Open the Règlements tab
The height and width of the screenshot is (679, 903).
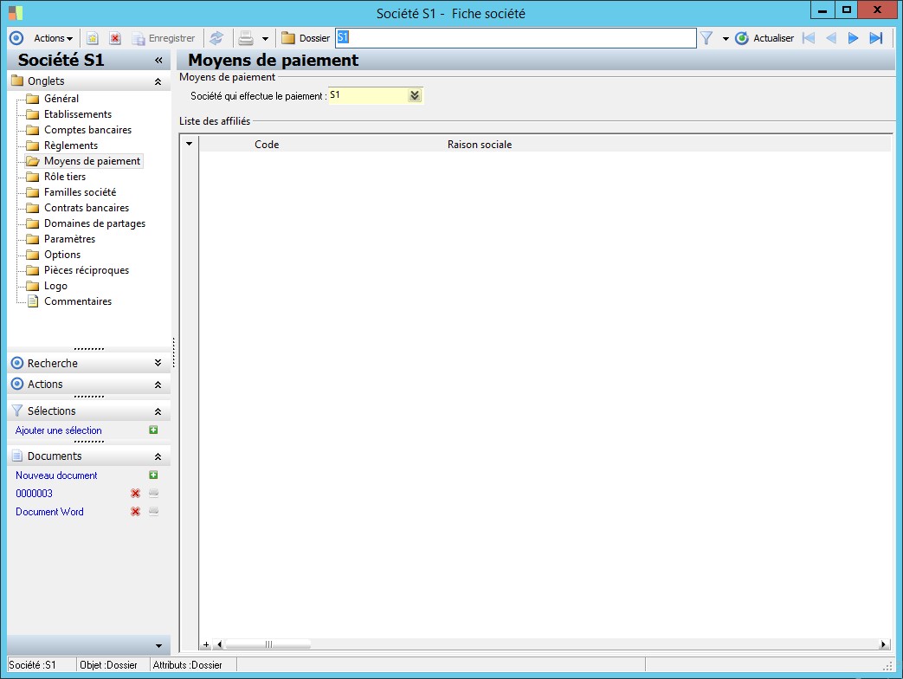pos(71,145)
